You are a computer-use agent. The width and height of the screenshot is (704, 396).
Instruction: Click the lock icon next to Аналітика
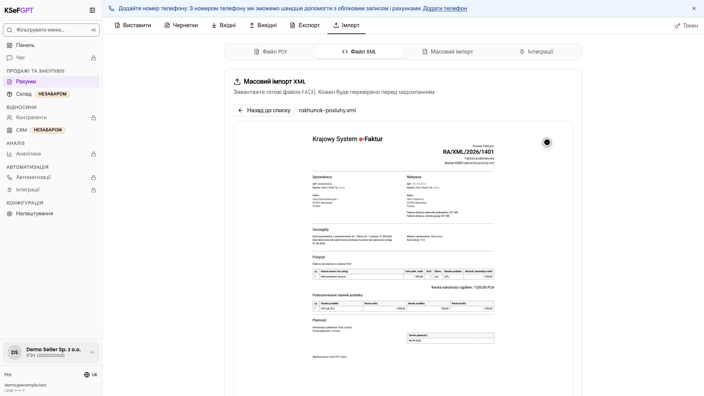93,154
